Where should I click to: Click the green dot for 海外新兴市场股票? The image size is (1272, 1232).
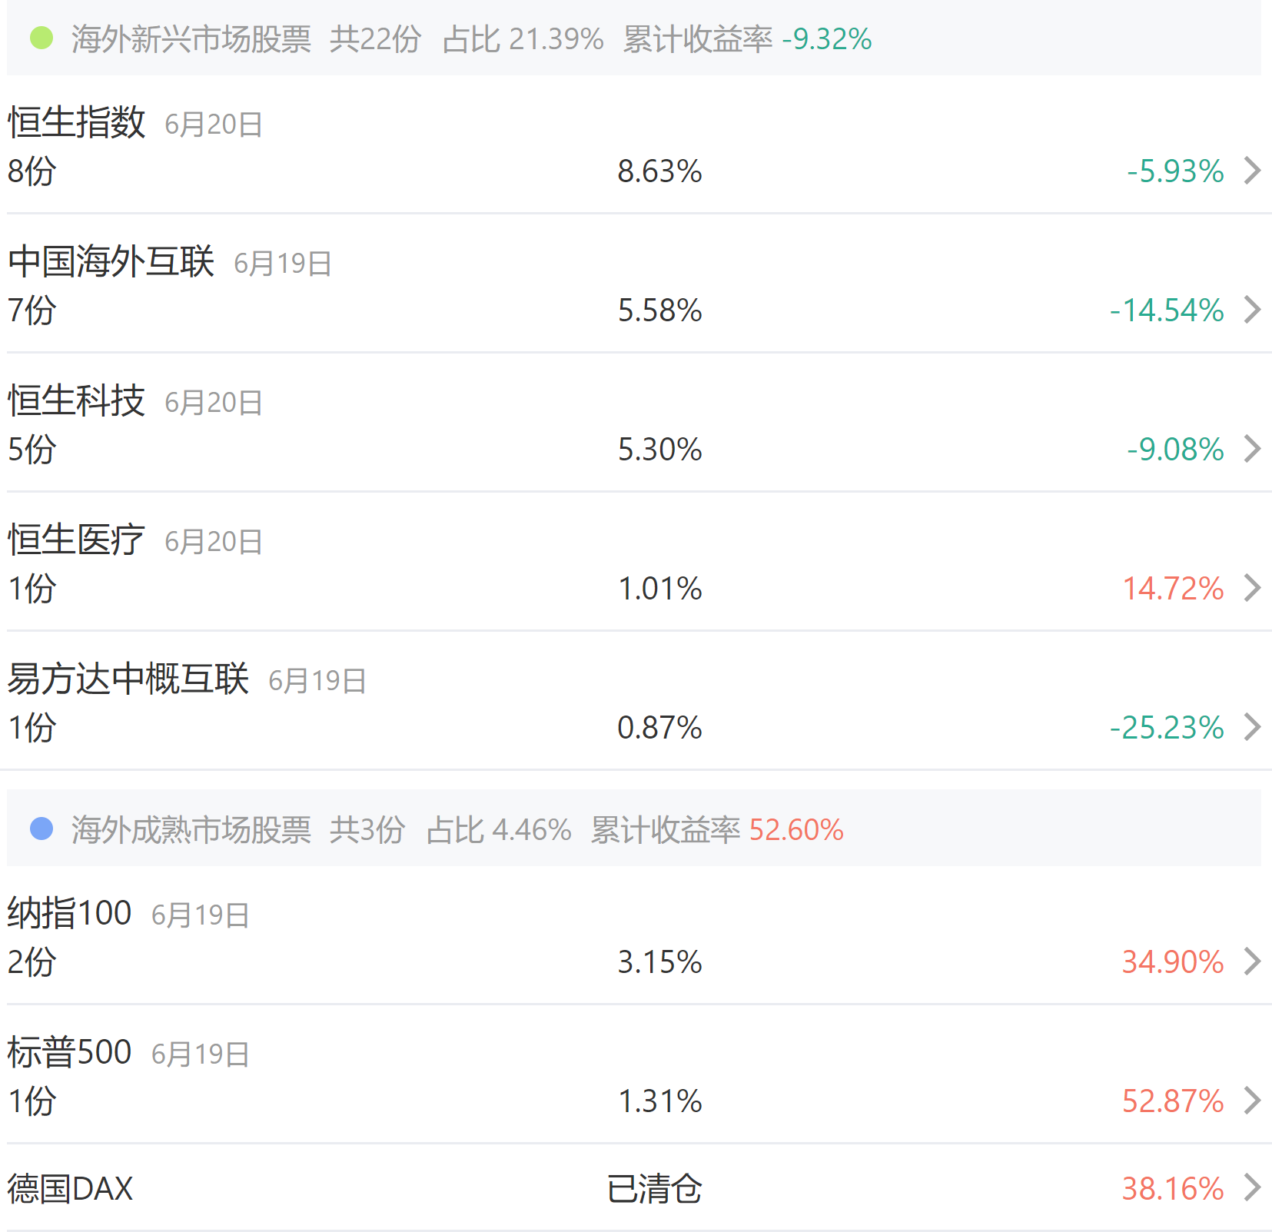(42, 38)
